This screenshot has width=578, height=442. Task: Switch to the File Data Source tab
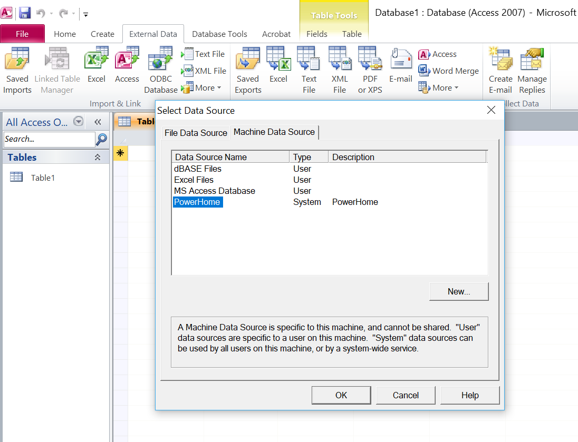[196, 133]
